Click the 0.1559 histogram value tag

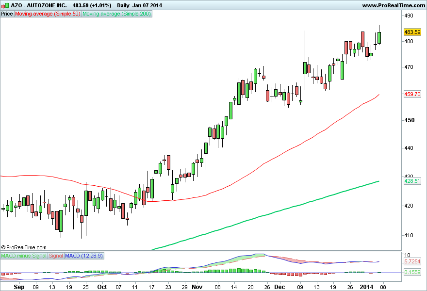tap(412, 272)
